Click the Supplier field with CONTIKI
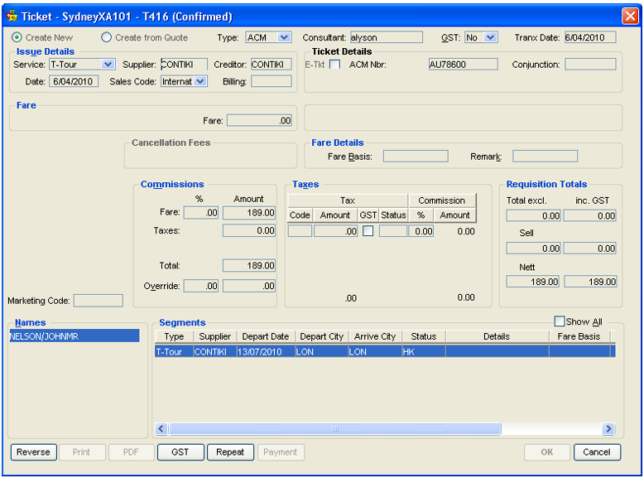644x478 pixels. tap(184, 65)
